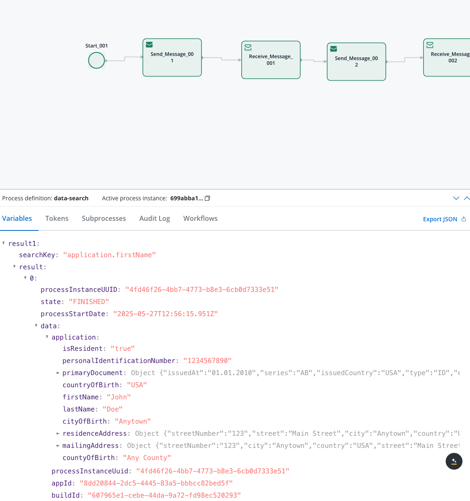
Task: Click the Export JSON link
Action: 440,219
